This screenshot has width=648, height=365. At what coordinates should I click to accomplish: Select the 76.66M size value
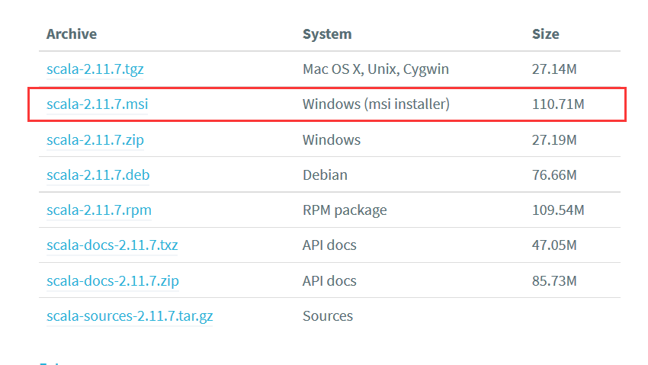point(554,175)
